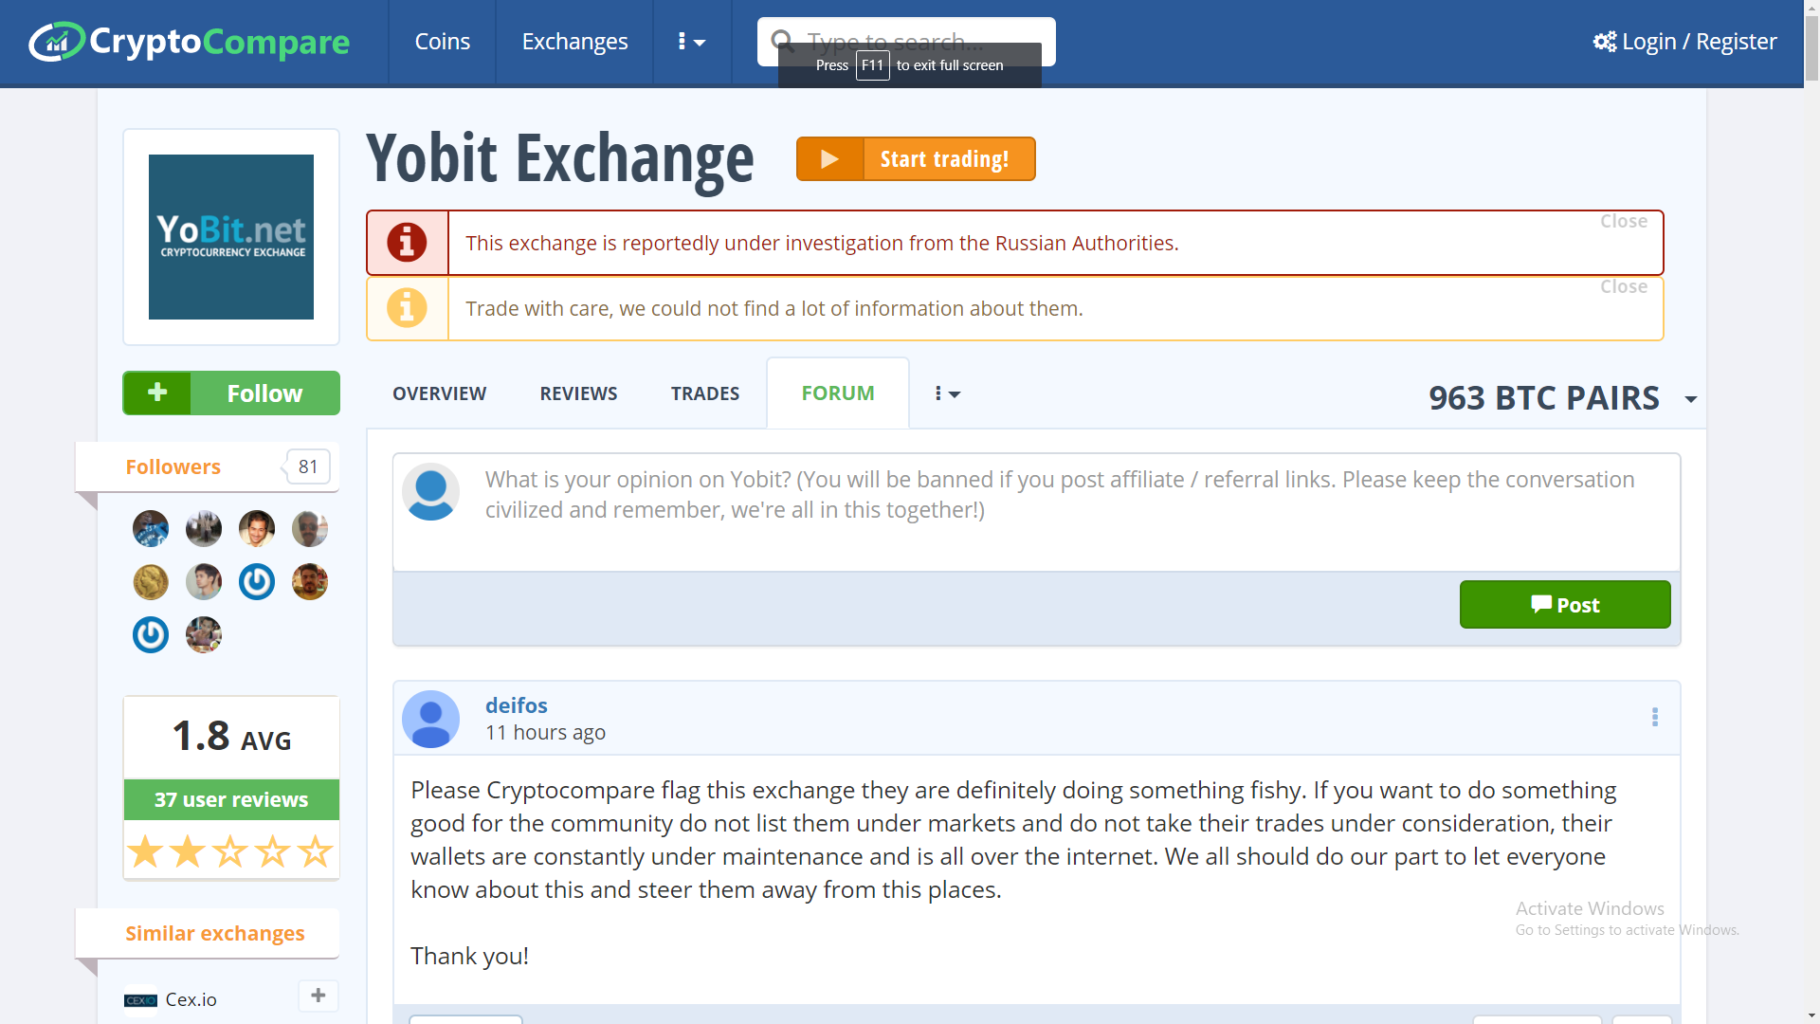Click the star rating bar
The height and width of the screenshot is (1024, 1820).
230,851
